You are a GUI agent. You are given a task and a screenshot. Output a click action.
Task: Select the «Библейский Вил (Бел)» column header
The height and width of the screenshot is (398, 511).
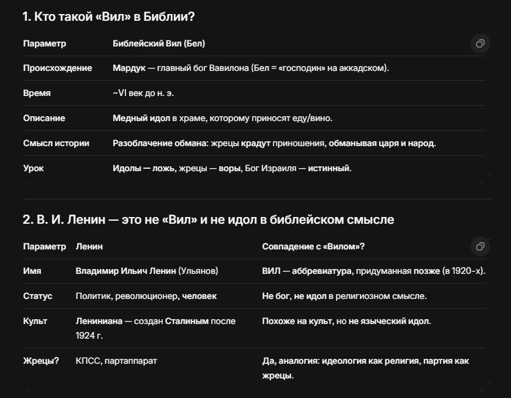click(159, 43)
